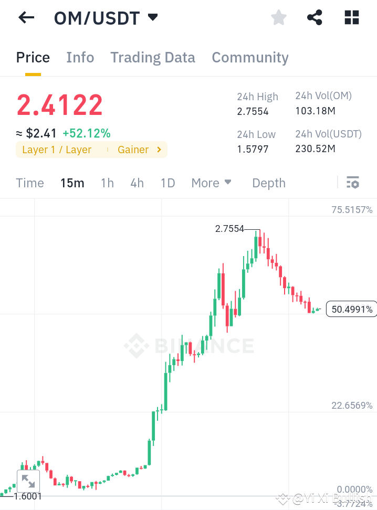Image resolution: width=377 pixels, height=510 pixels.
Task: Open the Depth view
Action: 268,183
